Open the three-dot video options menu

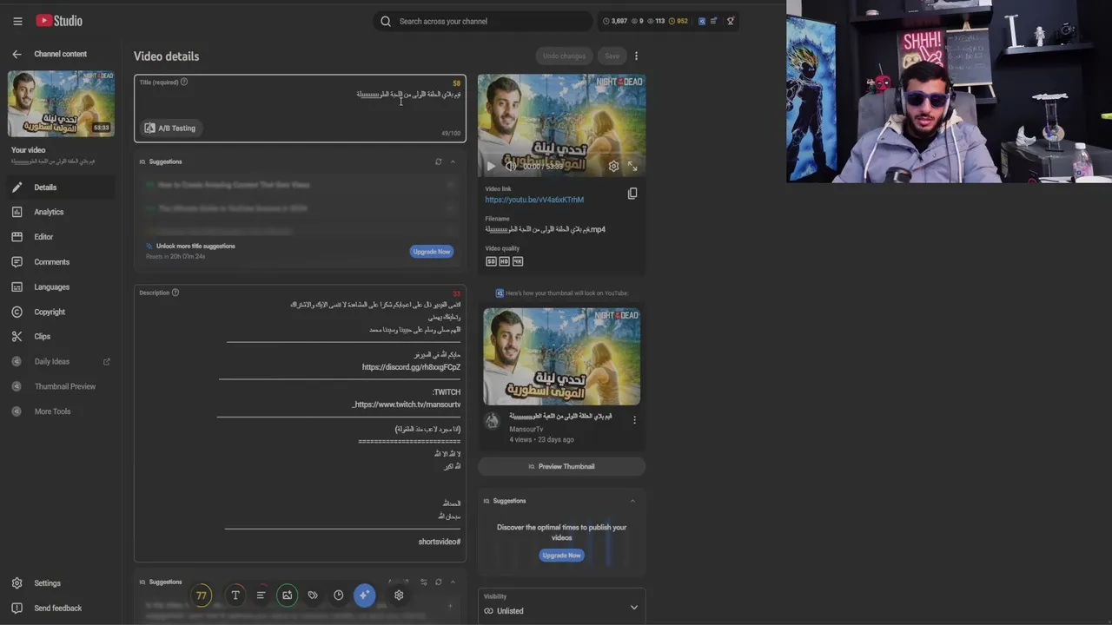point(636,56)
